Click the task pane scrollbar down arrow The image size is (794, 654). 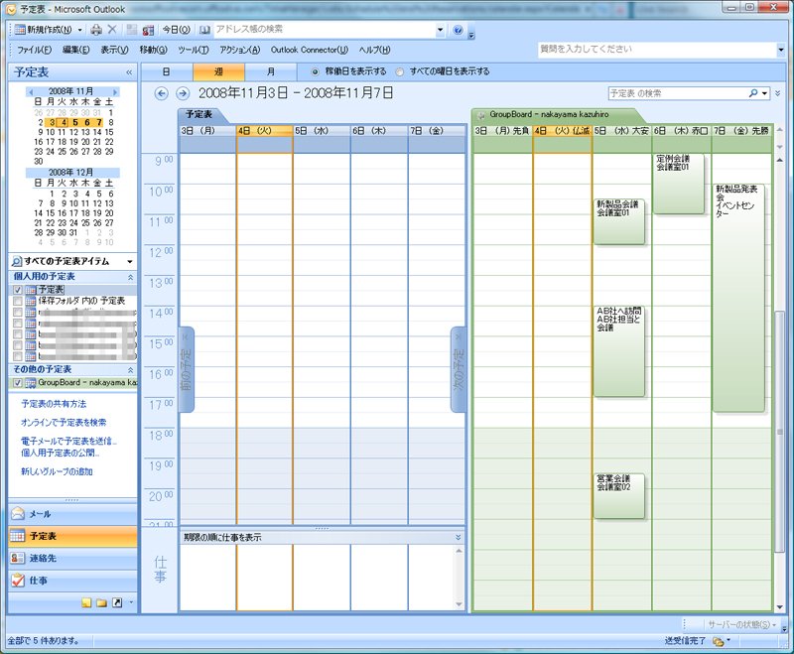click(459, 604)
